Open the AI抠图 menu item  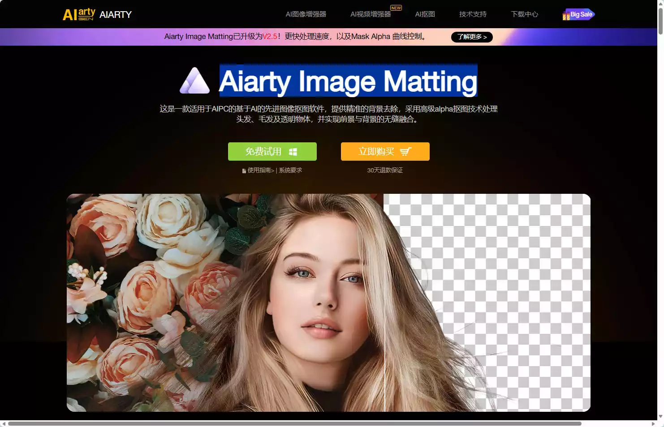425,14
